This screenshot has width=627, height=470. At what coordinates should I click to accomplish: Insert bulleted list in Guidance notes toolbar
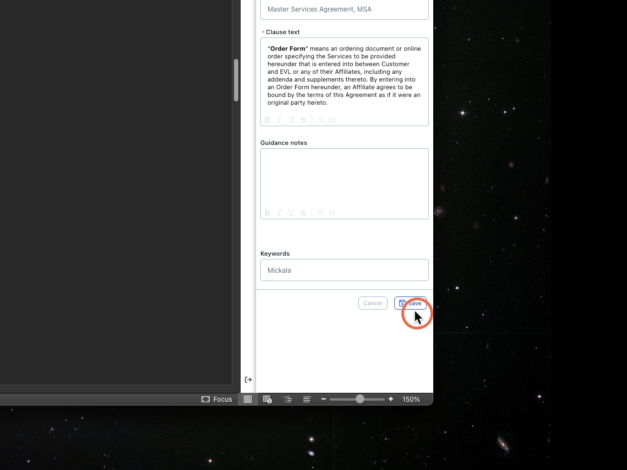pos(320,213)
